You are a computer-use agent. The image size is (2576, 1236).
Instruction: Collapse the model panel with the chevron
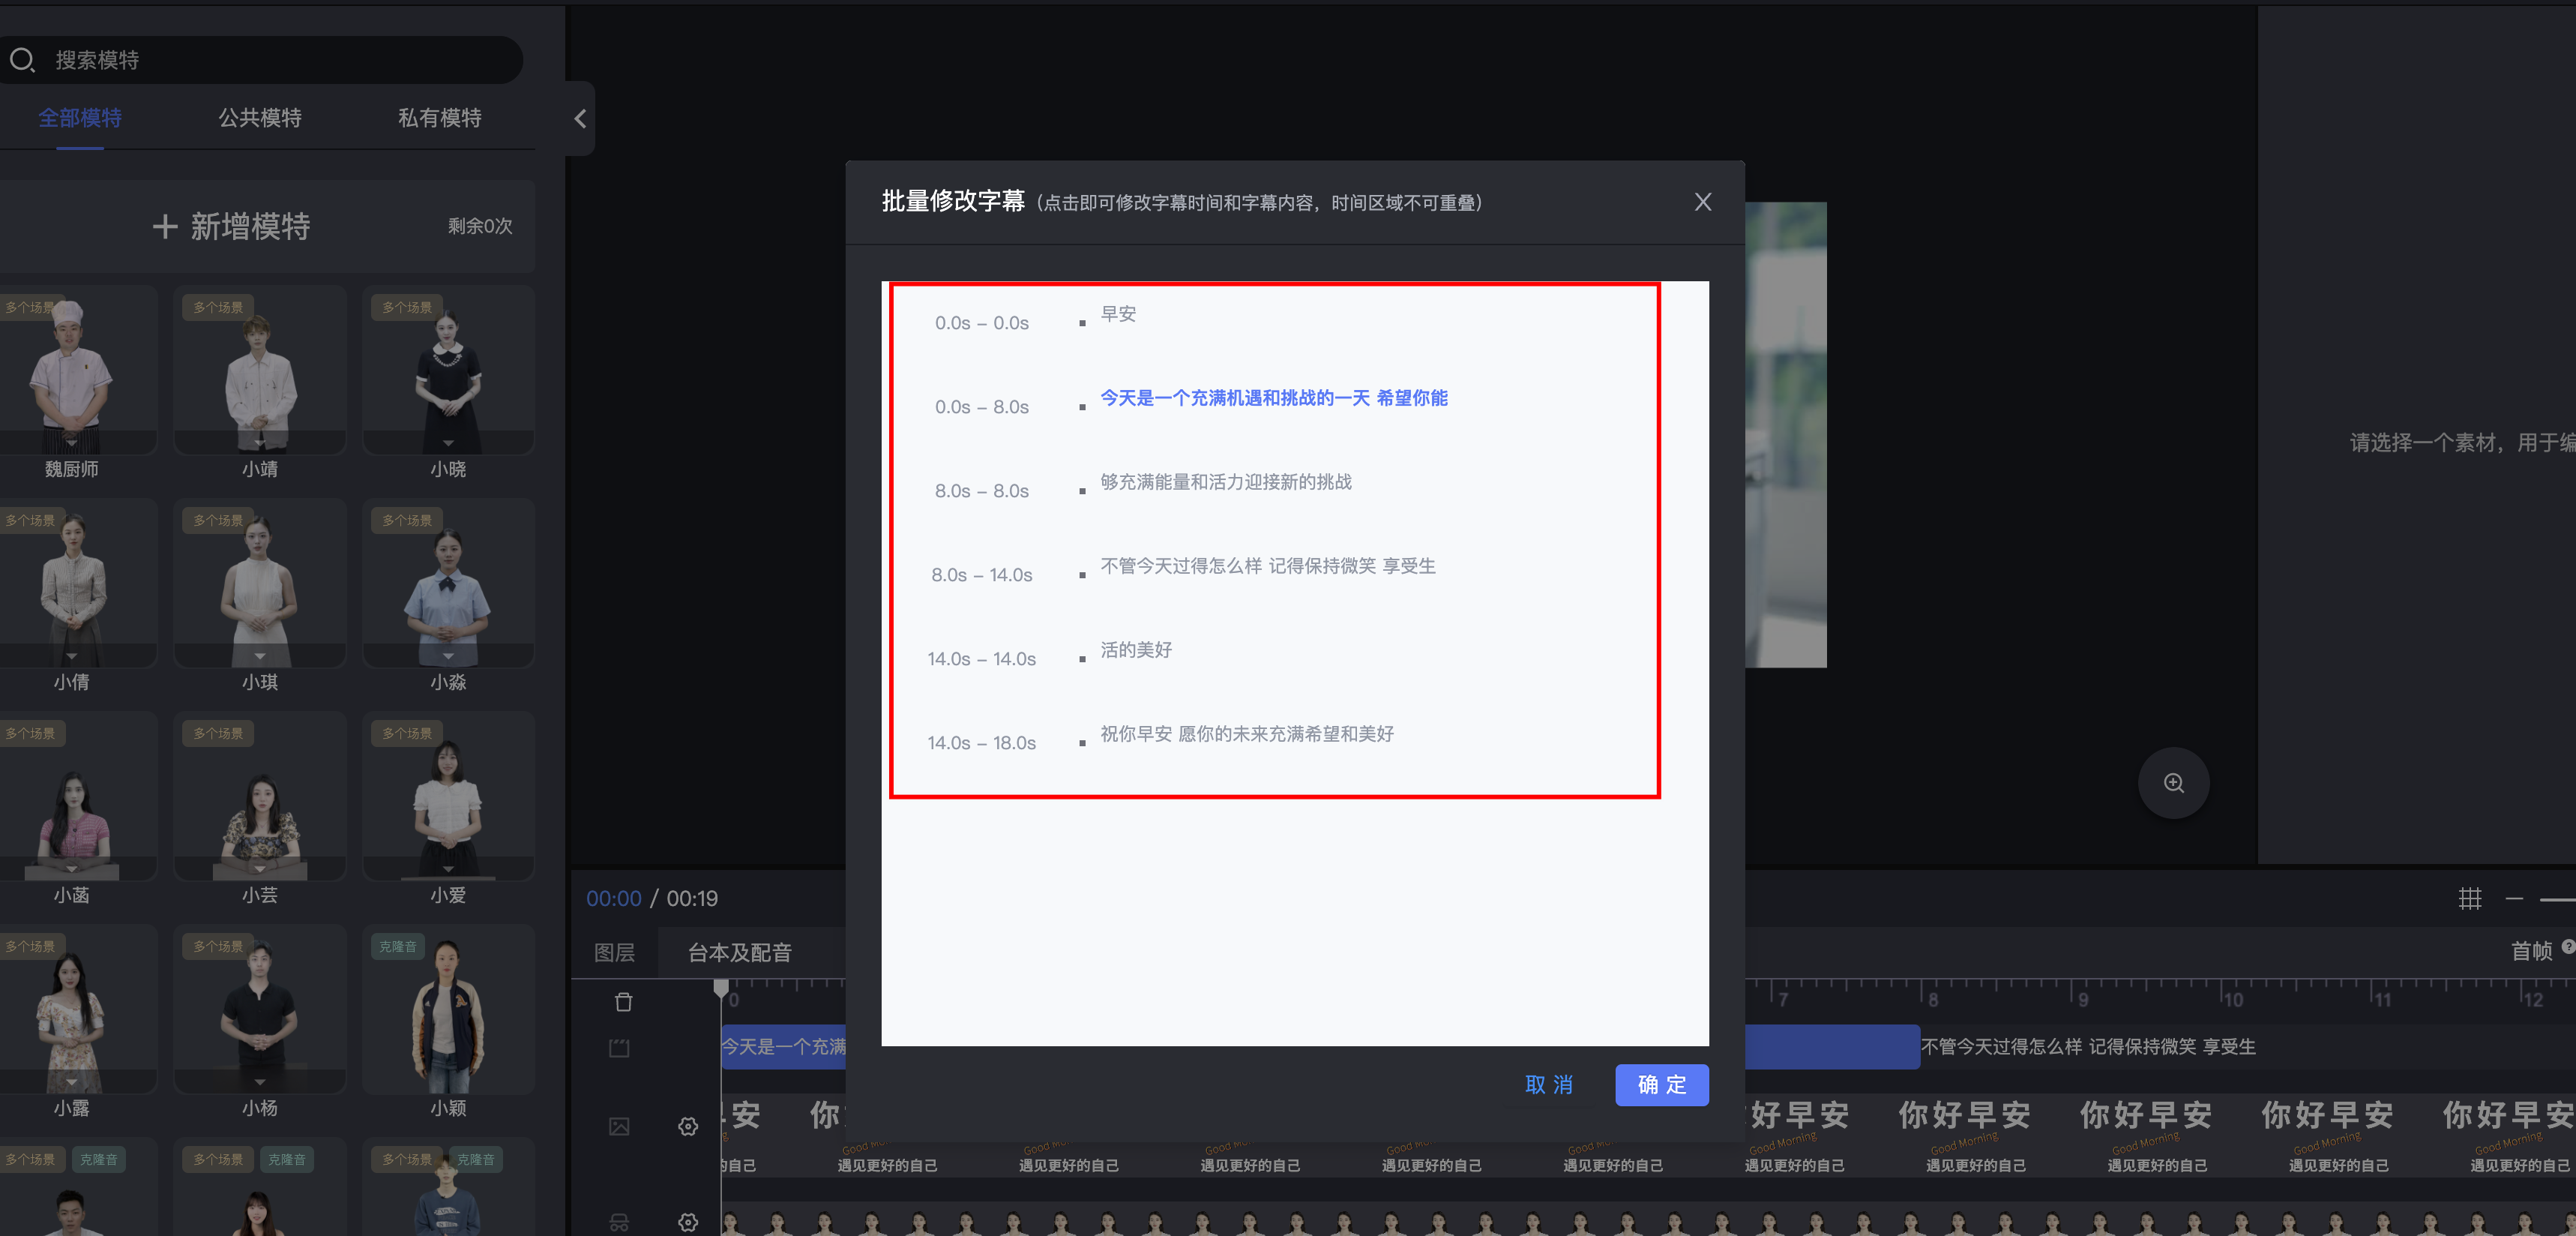(x=580, y=119)
